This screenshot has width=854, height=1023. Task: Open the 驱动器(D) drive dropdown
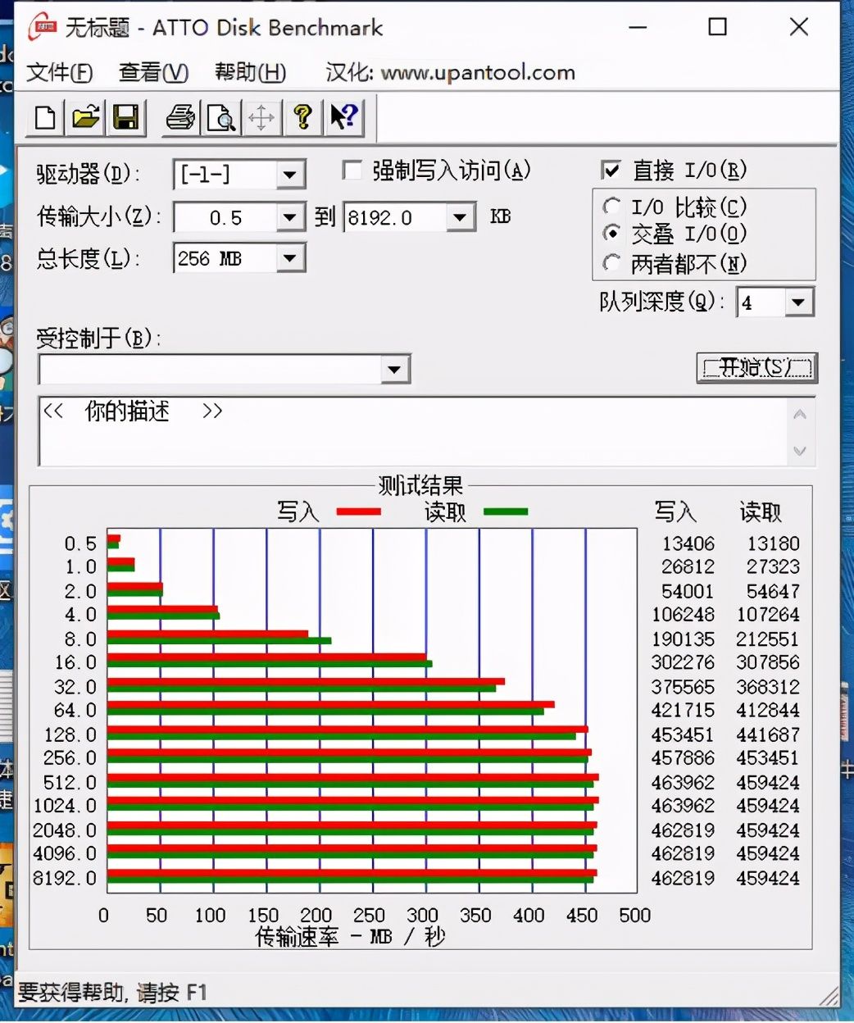pyautogui.click(x=289, y=175)
